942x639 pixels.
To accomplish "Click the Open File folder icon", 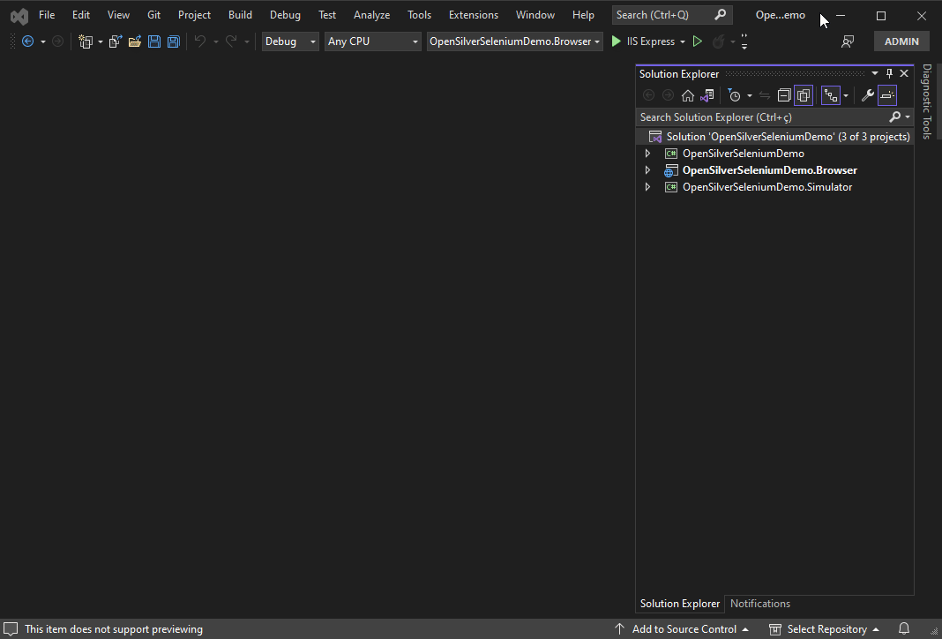I will click(134, 41).
